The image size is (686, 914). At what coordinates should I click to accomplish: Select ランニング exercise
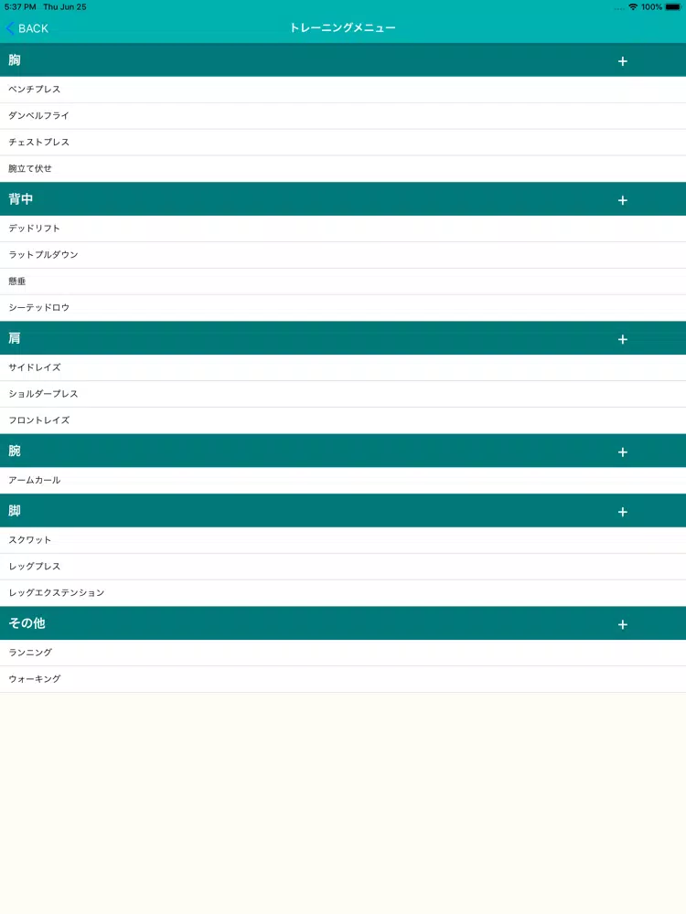click(x=343, y=653)
